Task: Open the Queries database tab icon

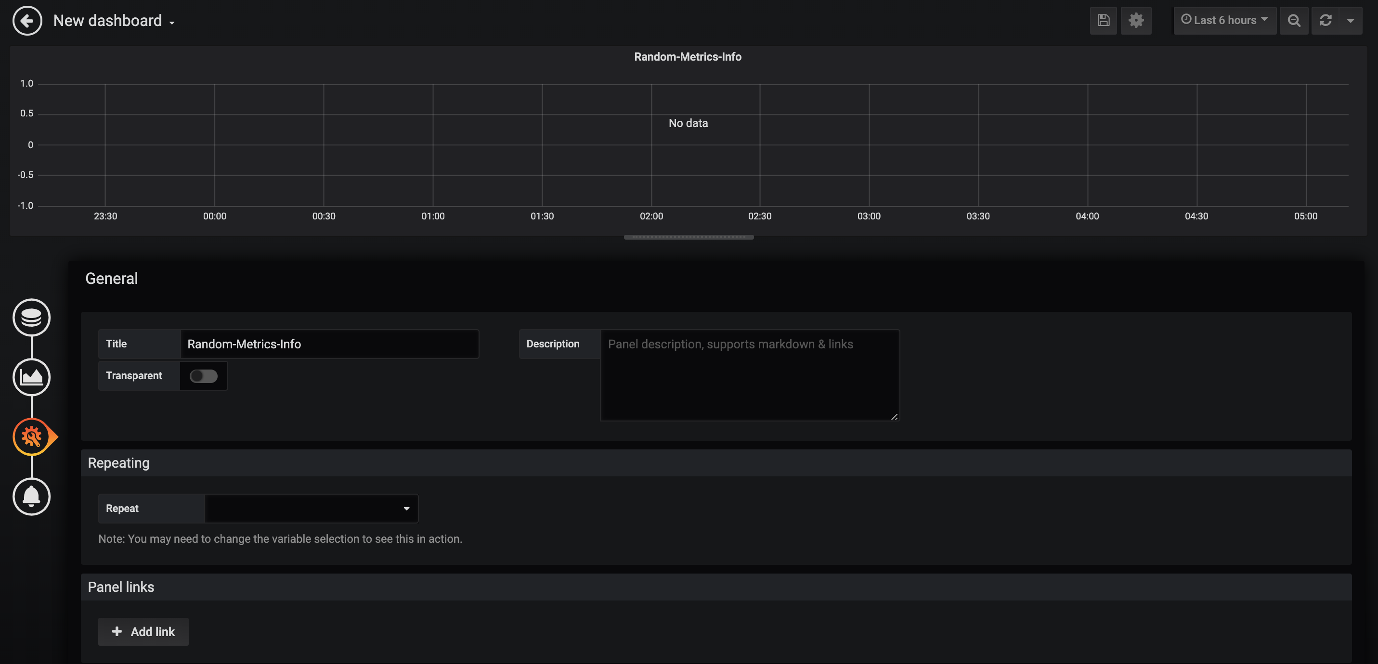Action: click(x=32, y=318)
